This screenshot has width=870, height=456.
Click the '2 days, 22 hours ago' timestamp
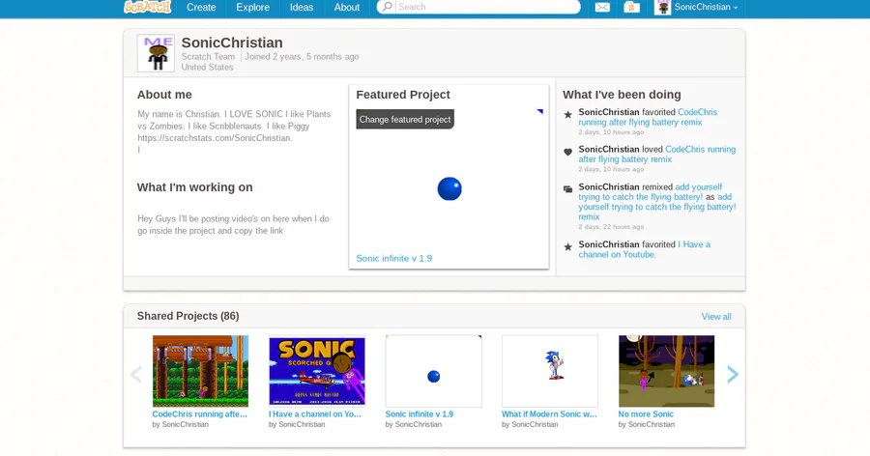coord(611,227)
